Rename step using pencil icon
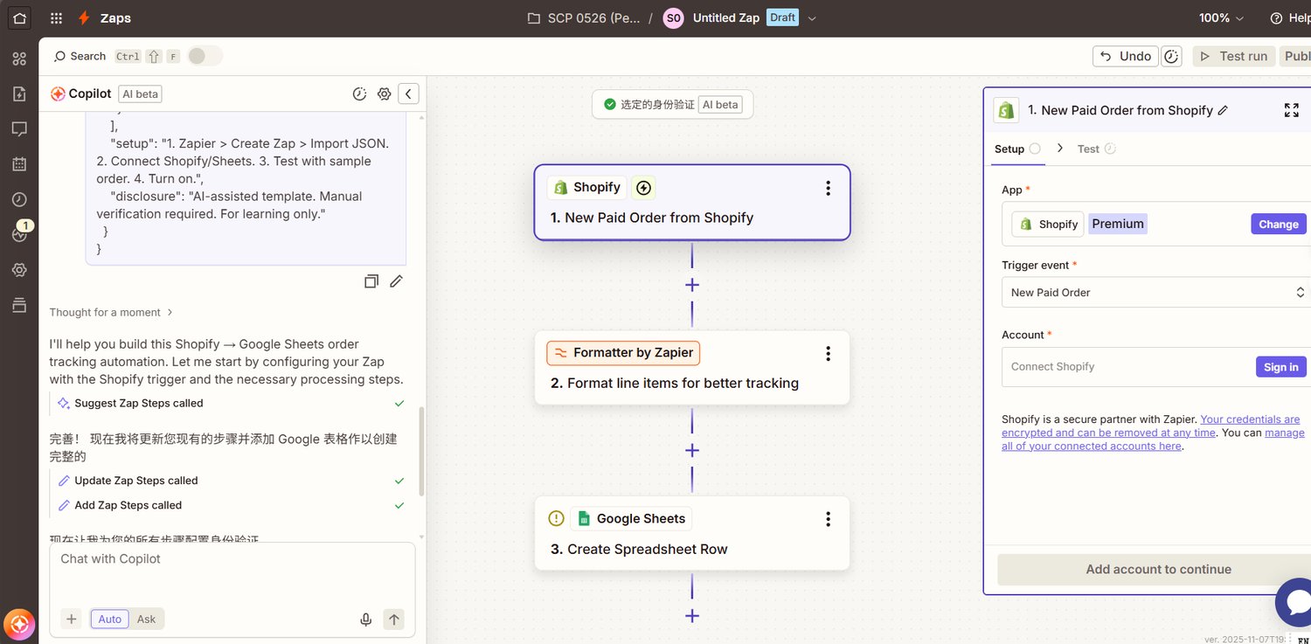1311x644 pixels. coord(1223,110)
